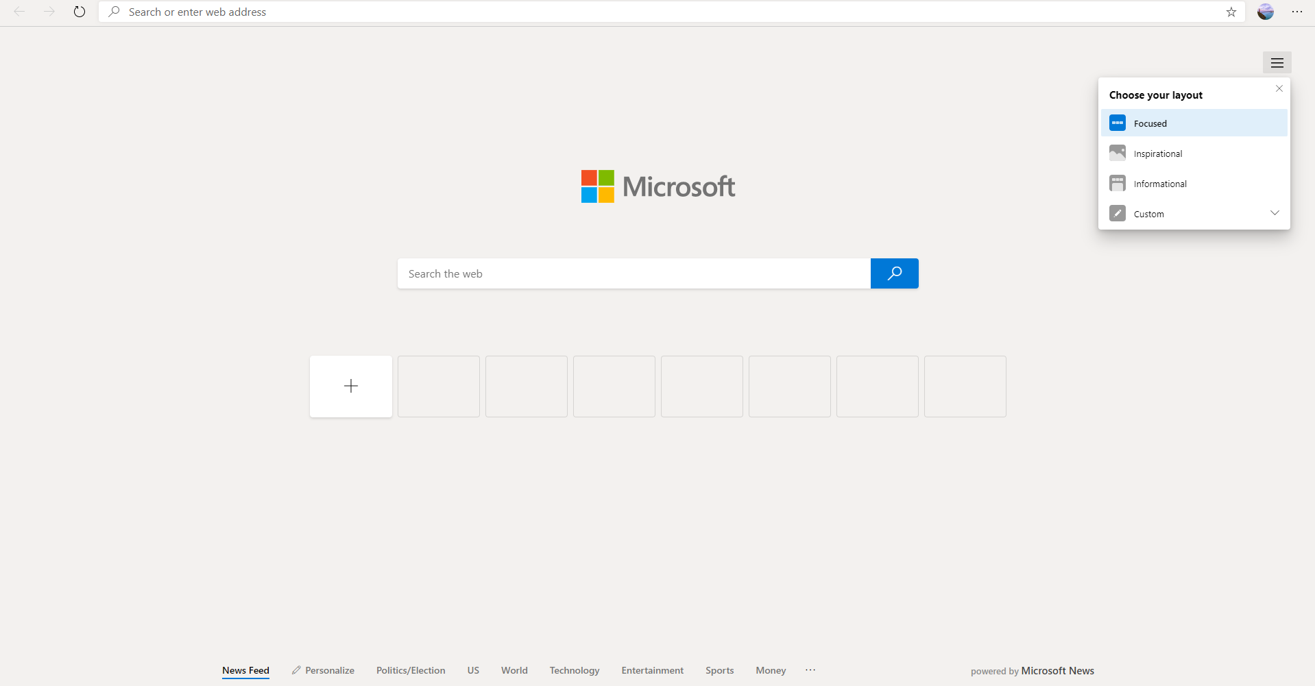The width and height of the screenshot is (1315, 686).
Task: Select the Focused layout option
Action: [x=1194, y=123]
